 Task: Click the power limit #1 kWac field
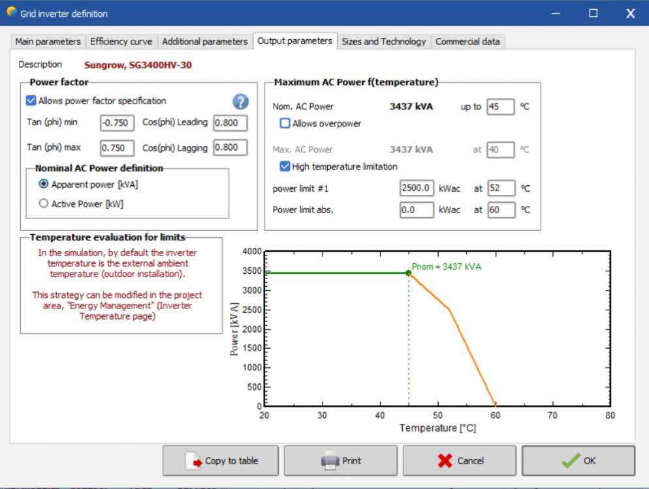pos(417,188)
